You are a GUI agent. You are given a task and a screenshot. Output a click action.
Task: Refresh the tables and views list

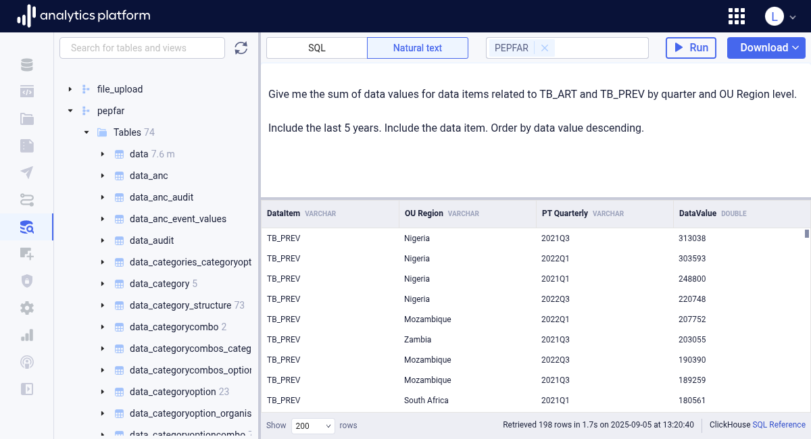[241, 48]
